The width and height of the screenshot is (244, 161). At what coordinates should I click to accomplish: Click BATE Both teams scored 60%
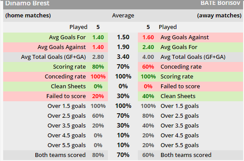click(x=148, y=155)
